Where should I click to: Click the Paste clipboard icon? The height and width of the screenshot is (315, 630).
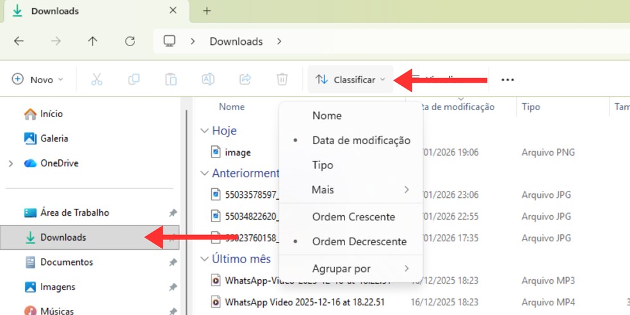point(171,79)
